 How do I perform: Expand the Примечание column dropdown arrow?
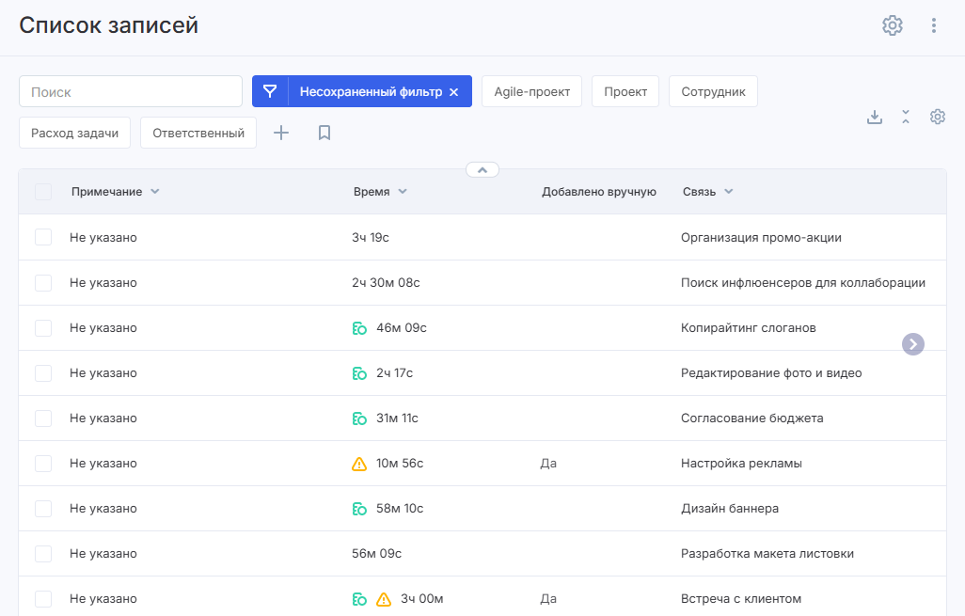(155, 192)
